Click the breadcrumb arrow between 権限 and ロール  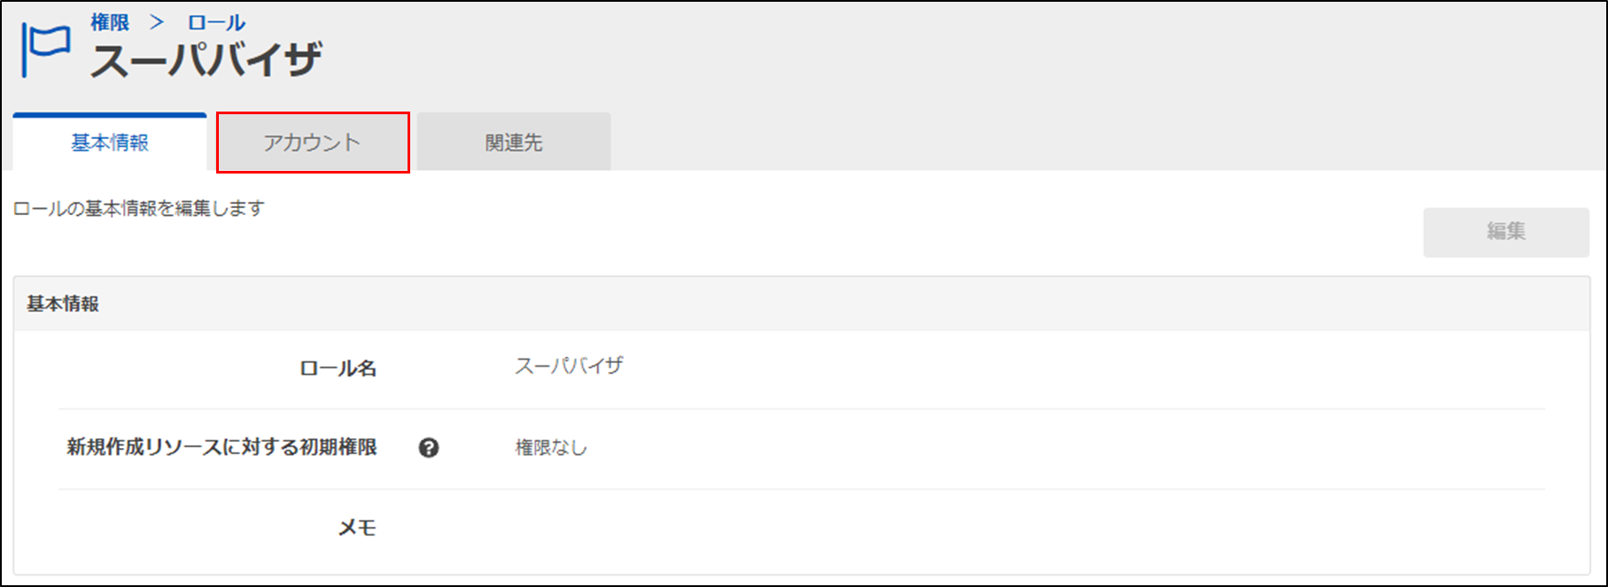pos(157,22)
